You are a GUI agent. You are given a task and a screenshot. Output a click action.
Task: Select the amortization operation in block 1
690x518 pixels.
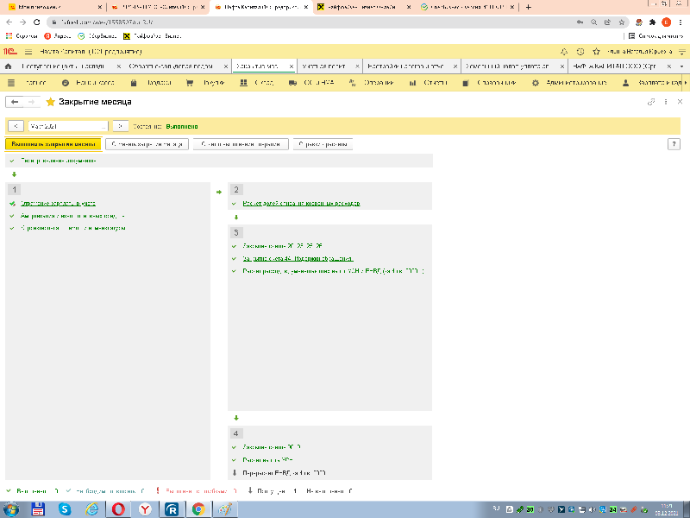[x=72, y=216]
